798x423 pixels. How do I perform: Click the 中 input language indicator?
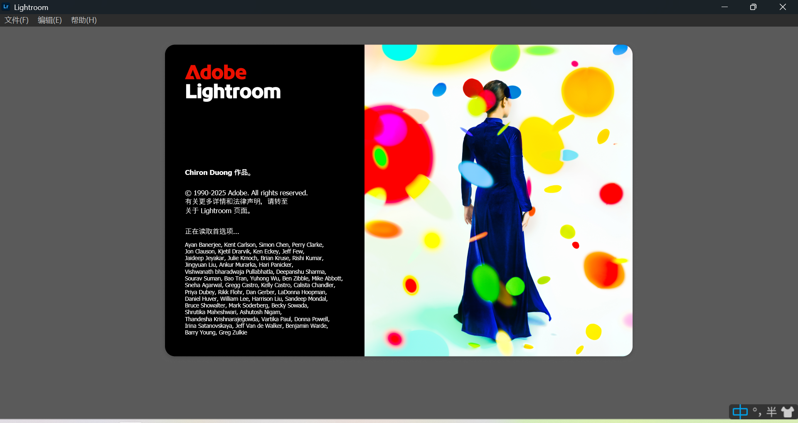coord(740,412)
